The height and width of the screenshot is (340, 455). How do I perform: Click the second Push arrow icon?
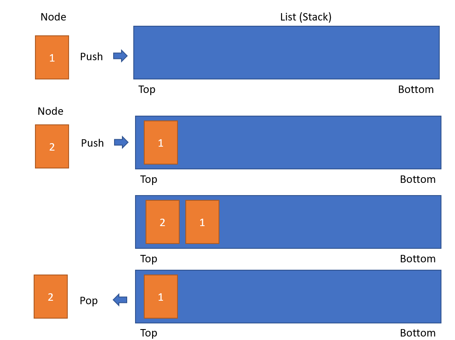(121, 142)
